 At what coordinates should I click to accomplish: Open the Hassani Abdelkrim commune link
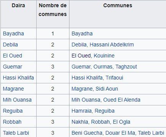pyautogui.click(x=112, y=45)
